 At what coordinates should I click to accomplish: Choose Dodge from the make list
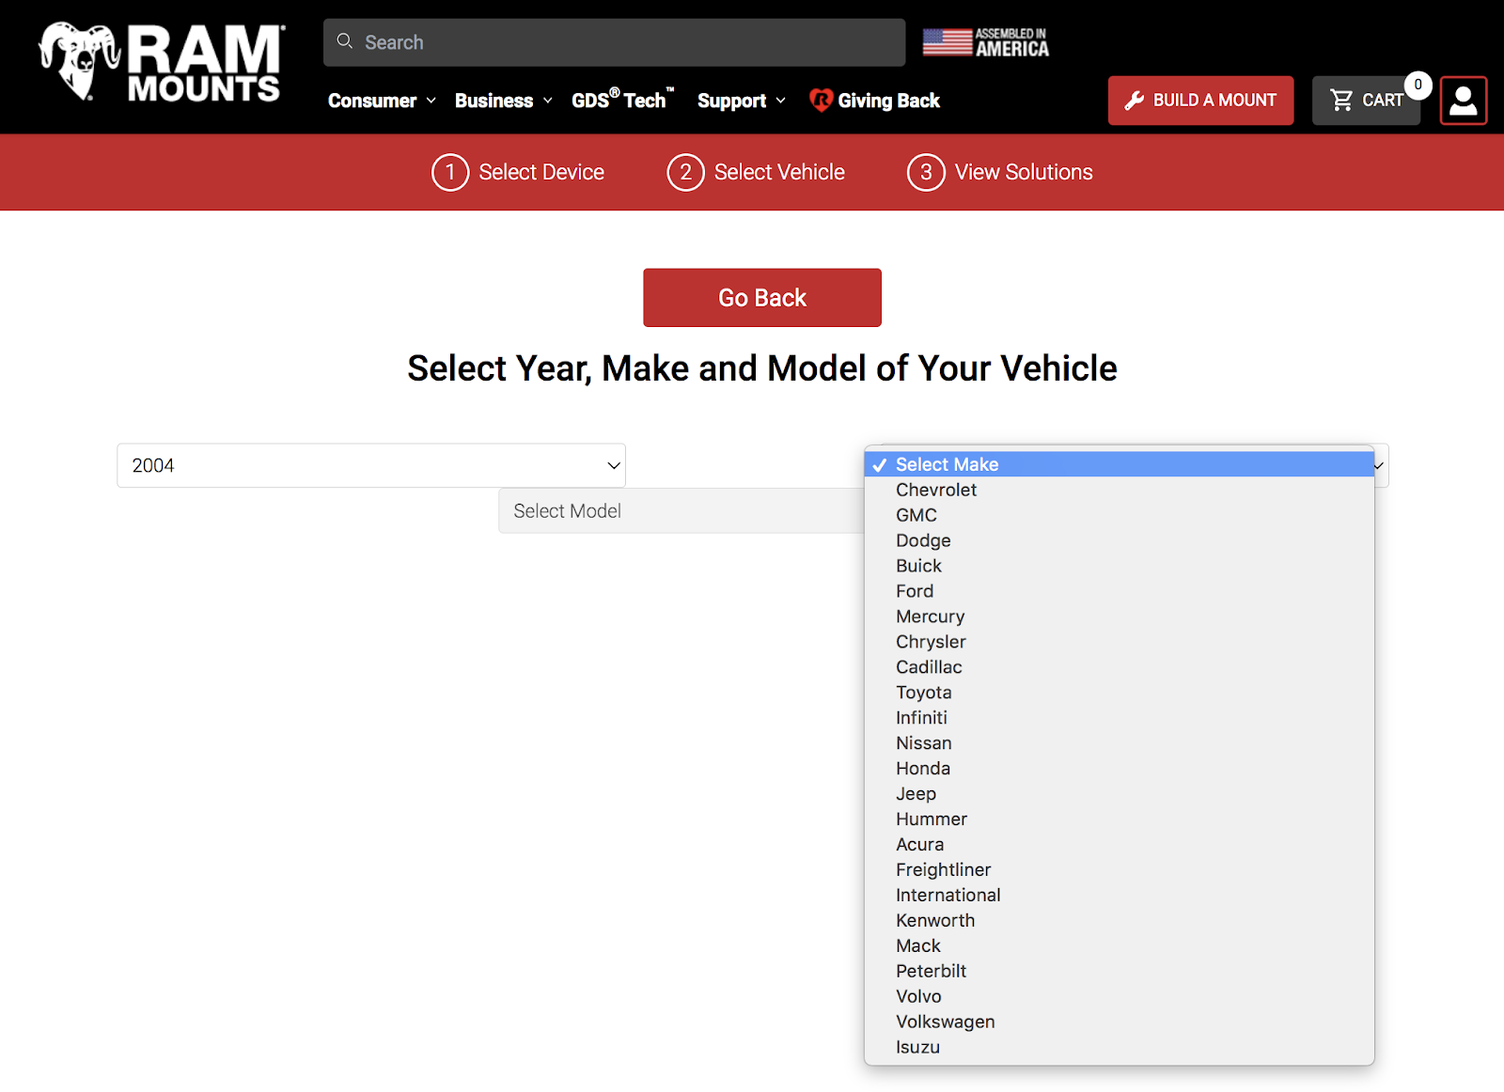pyautogui.click(x=1119, y=540)
